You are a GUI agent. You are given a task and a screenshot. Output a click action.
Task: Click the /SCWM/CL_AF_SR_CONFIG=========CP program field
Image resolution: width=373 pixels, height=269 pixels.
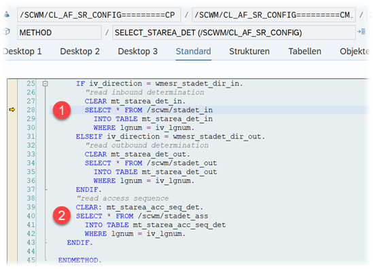pyautogui.click(x=99, y=15)
